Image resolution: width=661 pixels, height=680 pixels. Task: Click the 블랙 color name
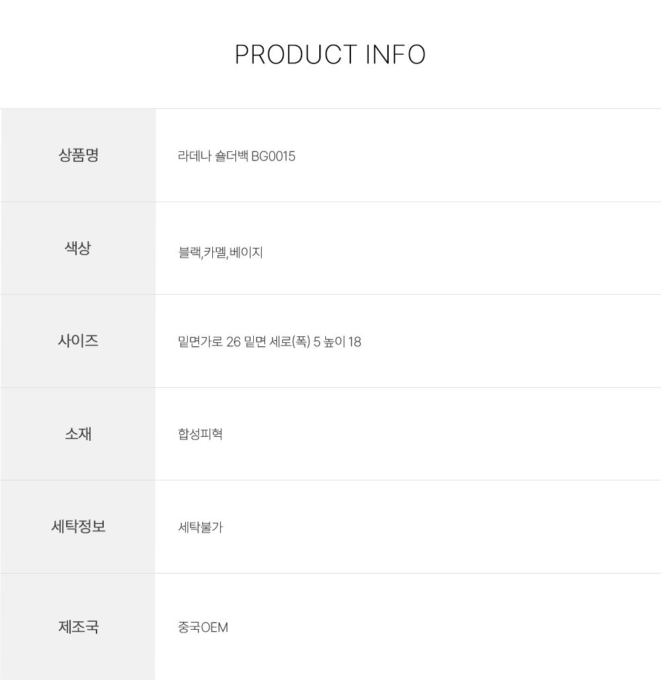pyautogui.click(x=189, y=252)
